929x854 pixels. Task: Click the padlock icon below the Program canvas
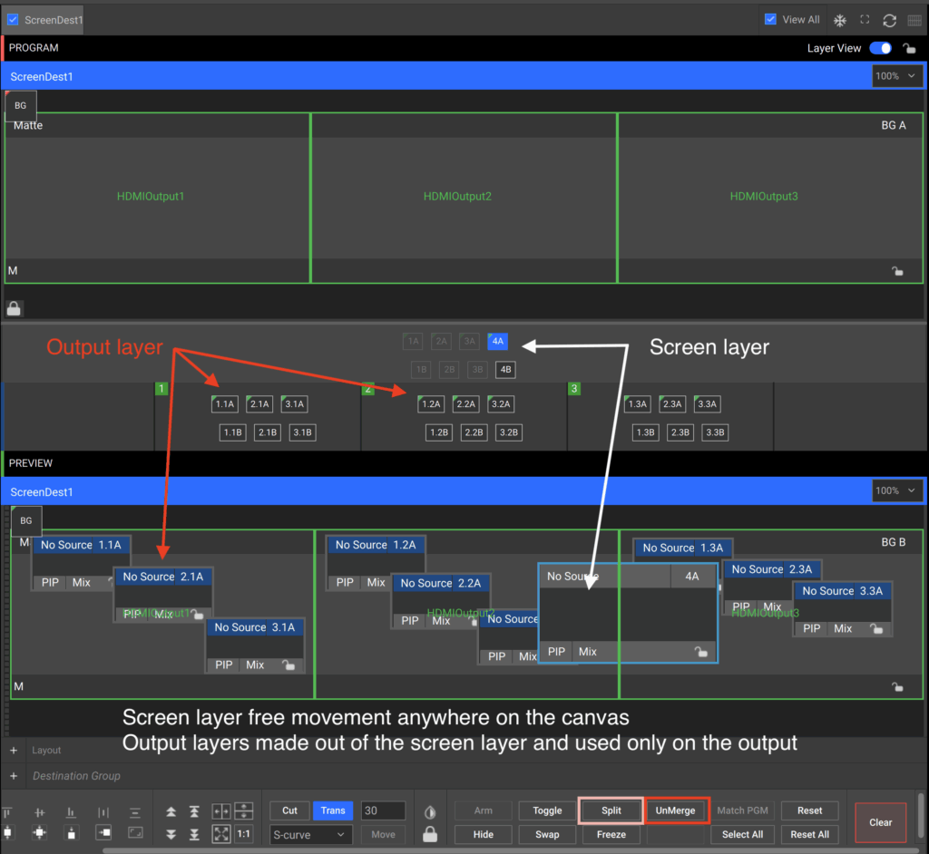[x=15, y=308]
